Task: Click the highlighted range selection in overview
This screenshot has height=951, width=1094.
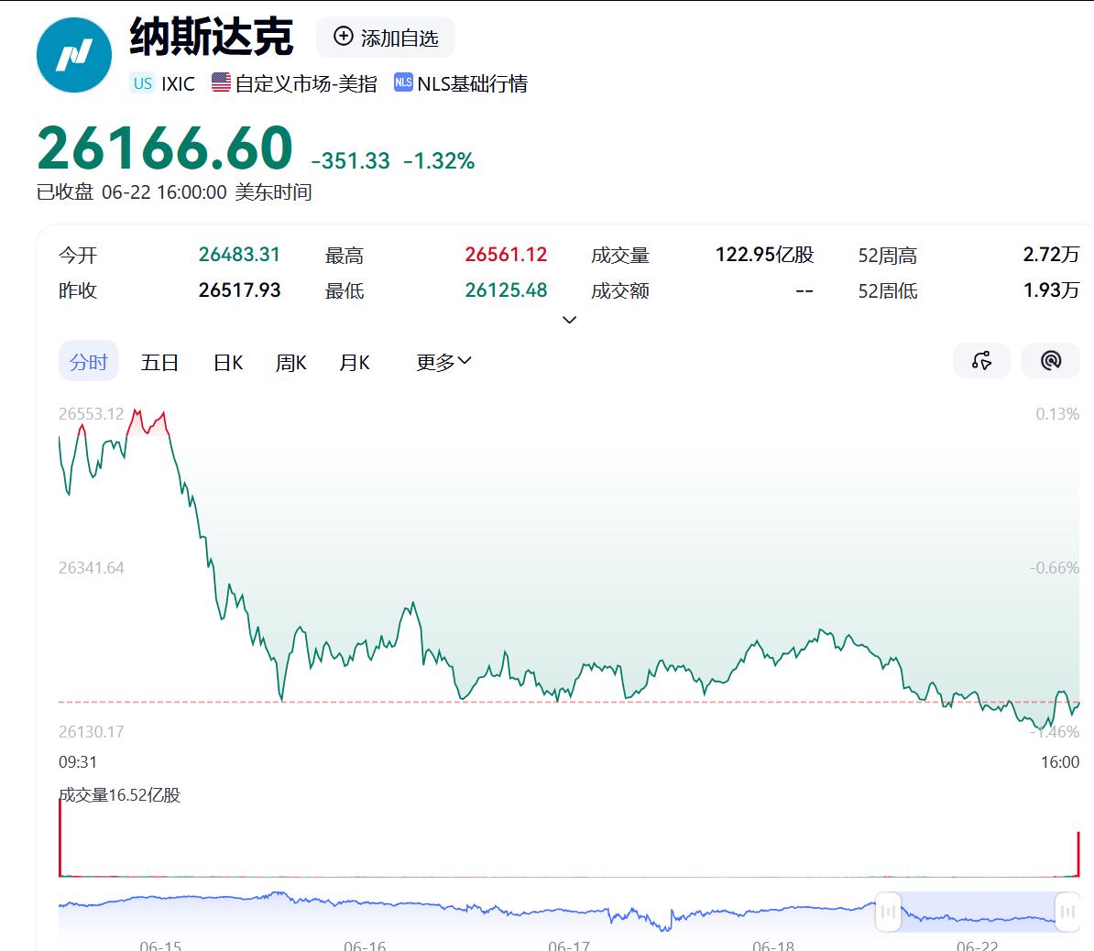Action: [979, 912]
